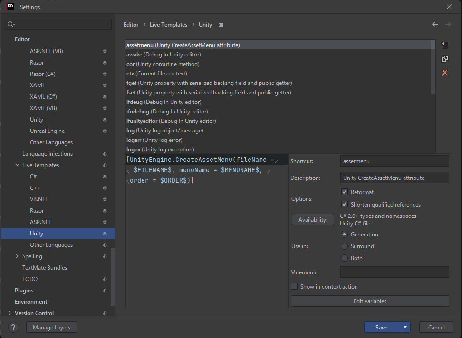Click the Shortcut input field
The width and height of the screenshot is (462, 338).
click(x=395, y=161)
